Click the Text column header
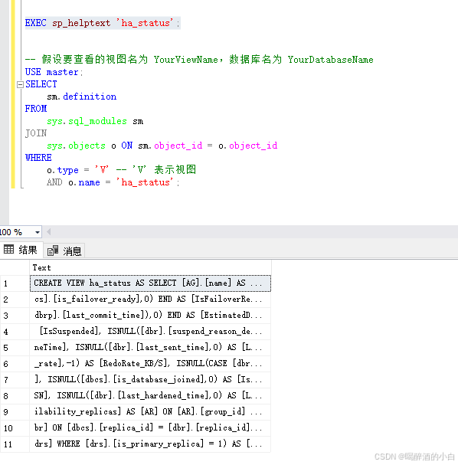This screenshot has height=465, width=458. 150,267
